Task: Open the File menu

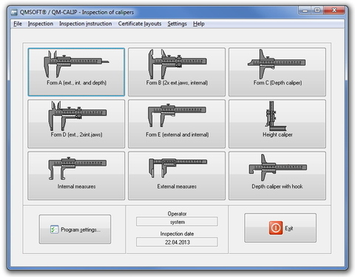Action: coord(18,24)
